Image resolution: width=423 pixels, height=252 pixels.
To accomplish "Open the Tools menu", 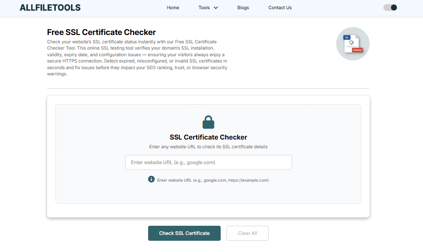I will 204,7.
